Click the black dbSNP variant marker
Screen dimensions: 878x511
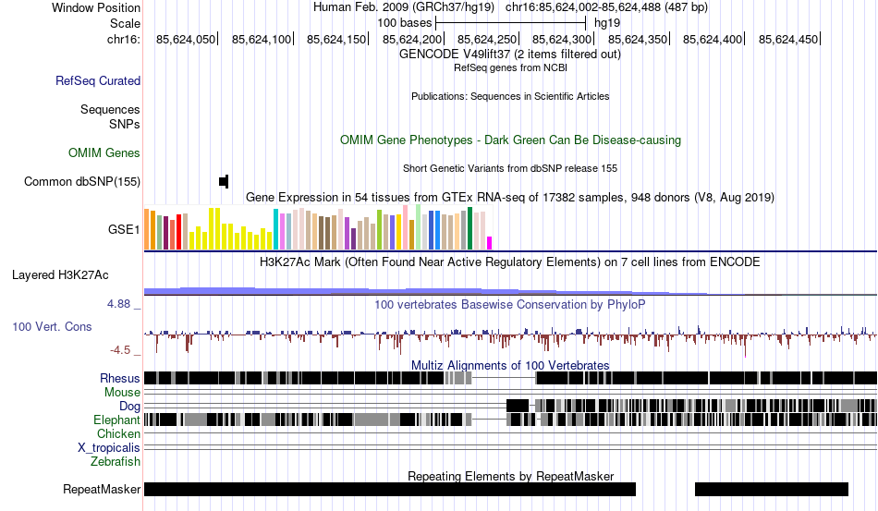224,181
